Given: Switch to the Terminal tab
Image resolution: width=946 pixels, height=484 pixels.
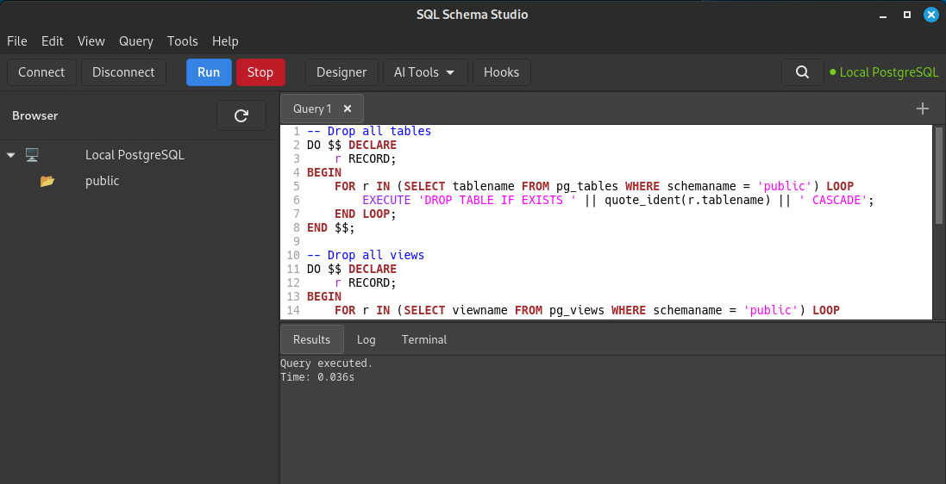Looking at the screenshot, I should pyautogui.click(x=424, y=339).
